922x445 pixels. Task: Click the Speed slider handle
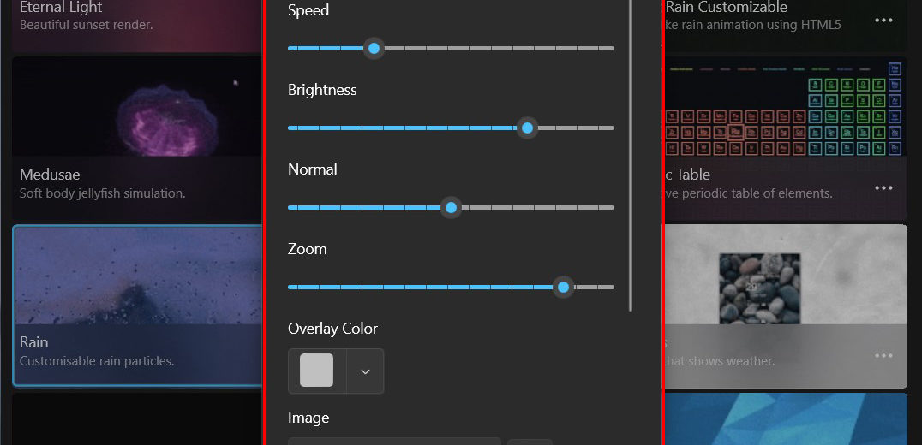click(x=374, y=49)
